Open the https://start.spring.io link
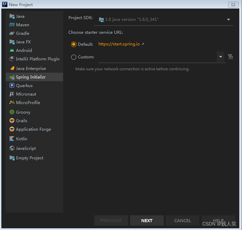Viewport: 242px width, 230px height. [x=119, y=44]
